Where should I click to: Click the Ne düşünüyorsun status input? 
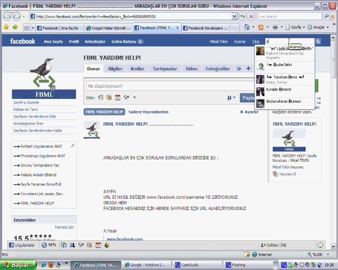coord(170,86)
